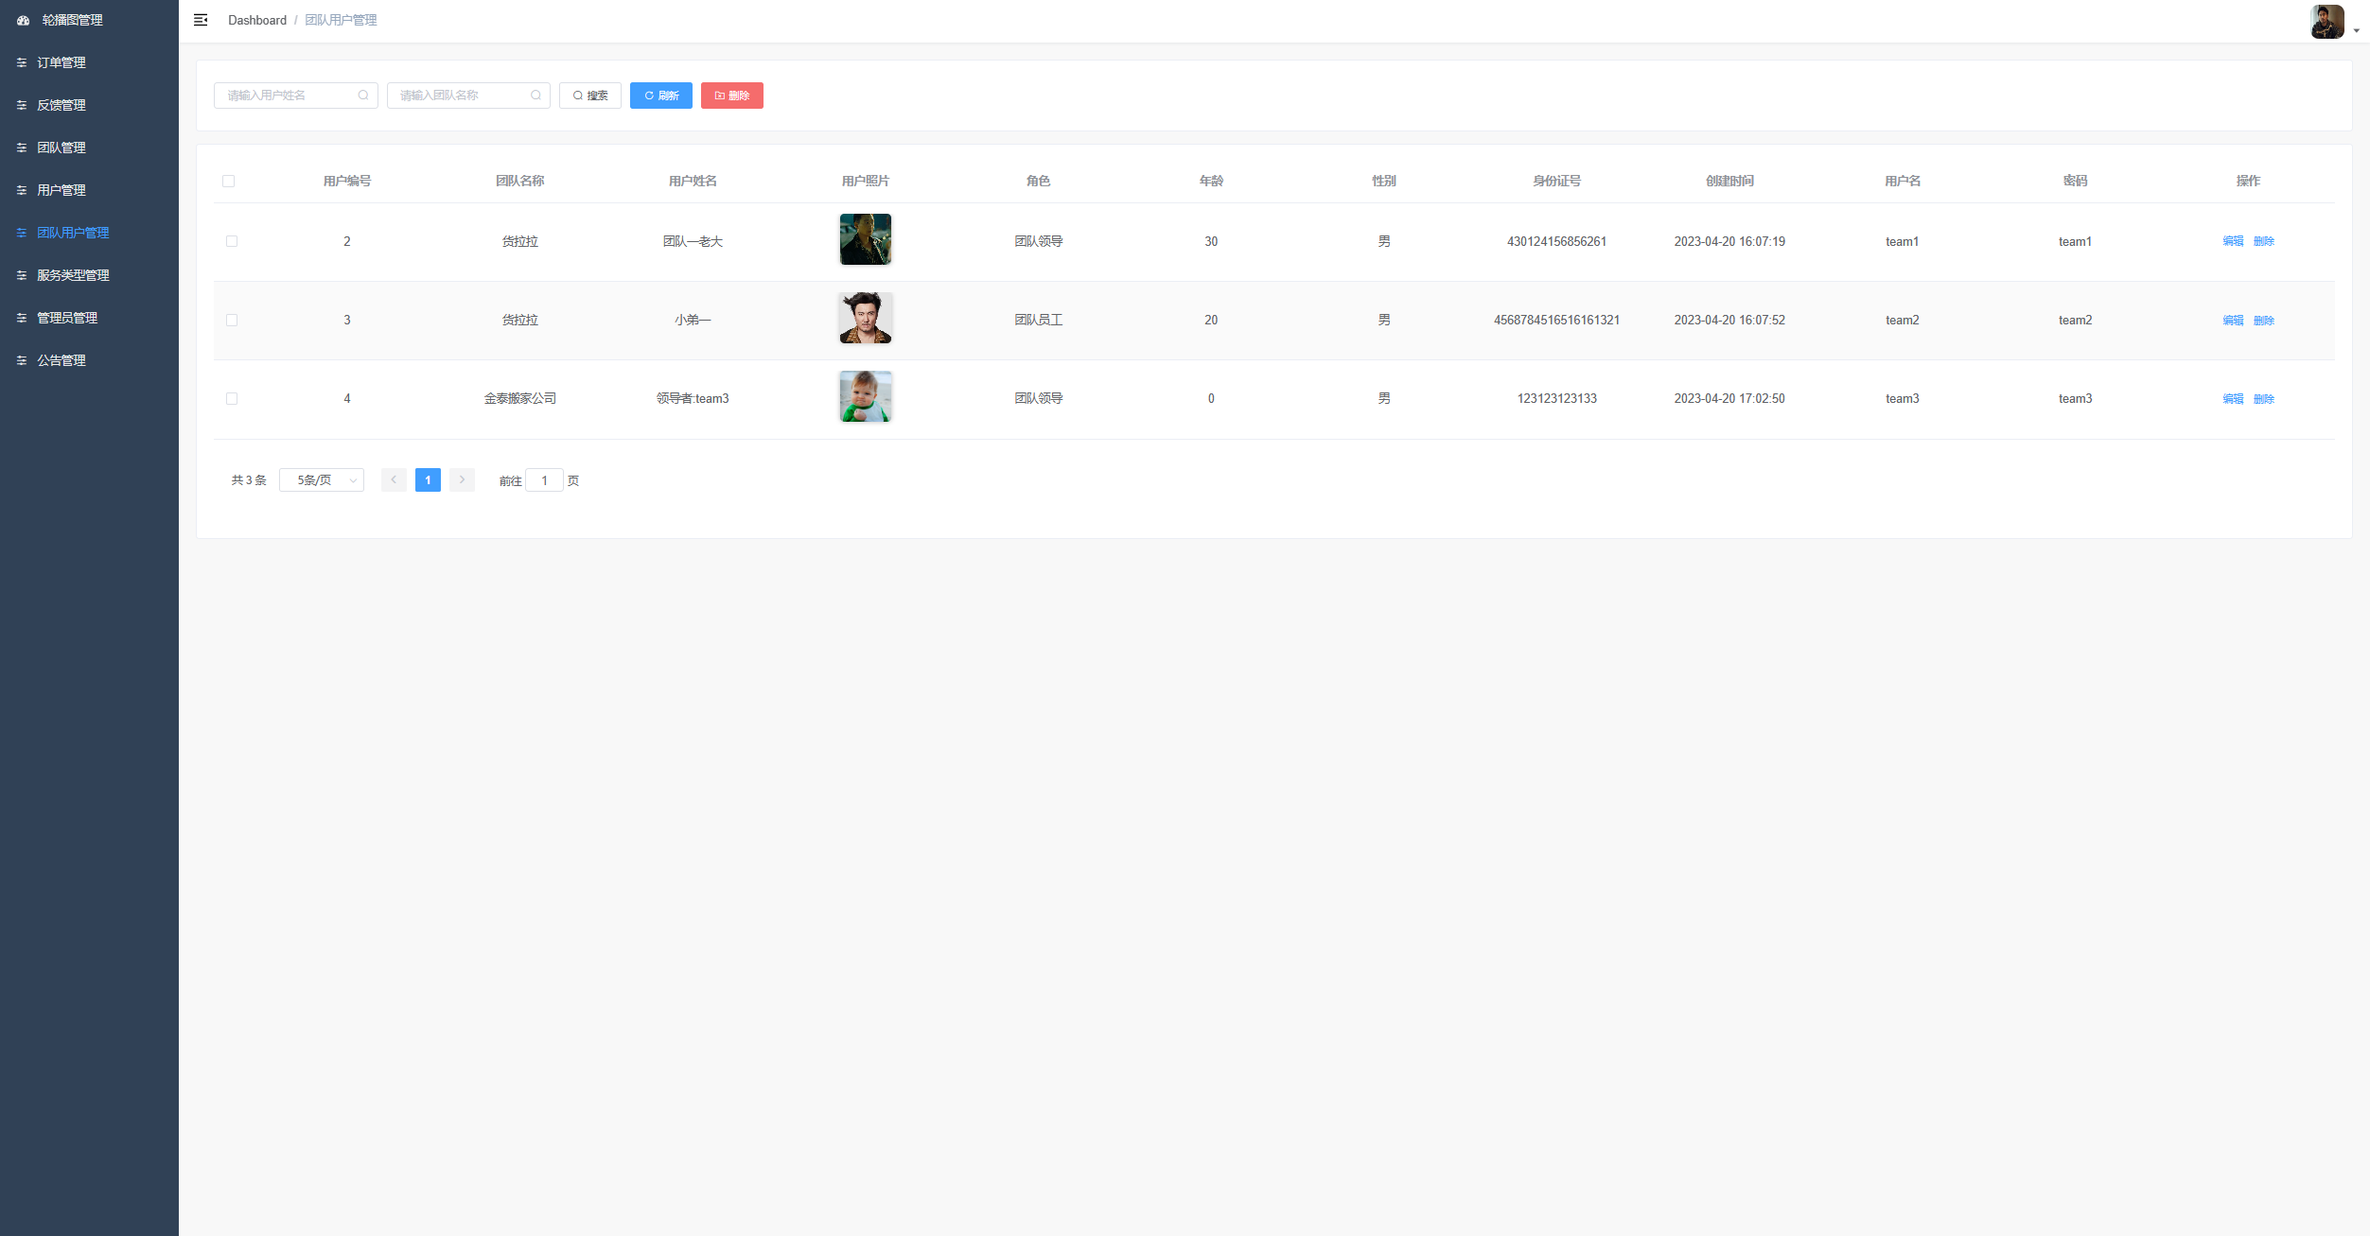2370x1236 pixels.
Task: Go to Dashboard via the breadcrumb
Action: point(256,20)
